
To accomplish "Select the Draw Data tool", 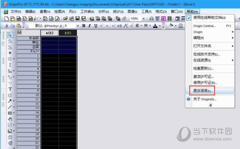I will coord(10,83).
